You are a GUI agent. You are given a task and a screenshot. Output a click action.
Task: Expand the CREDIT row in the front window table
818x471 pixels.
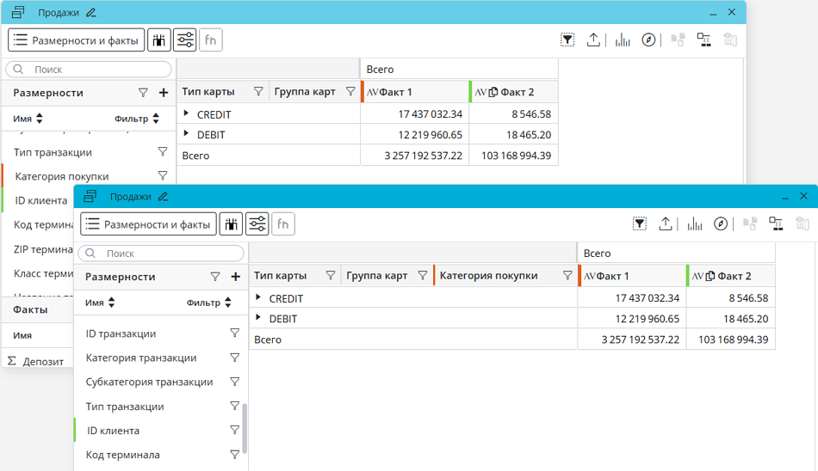tap(258, 297)
